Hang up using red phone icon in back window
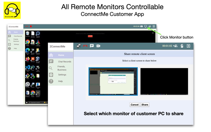This screenshot has width=211, height=132. click(27, 26)
